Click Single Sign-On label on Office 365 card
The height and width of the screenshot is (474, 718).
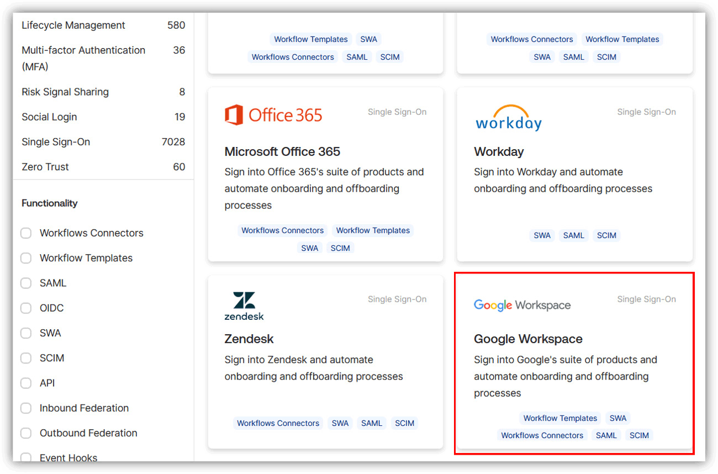[x=397, y=112]
